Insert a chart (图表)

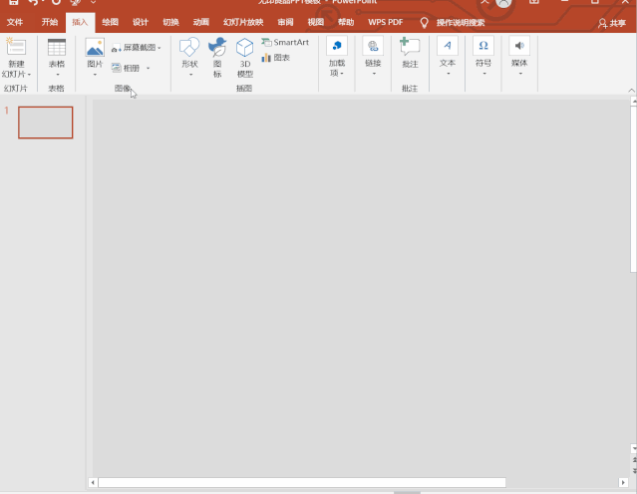[275, 58]
